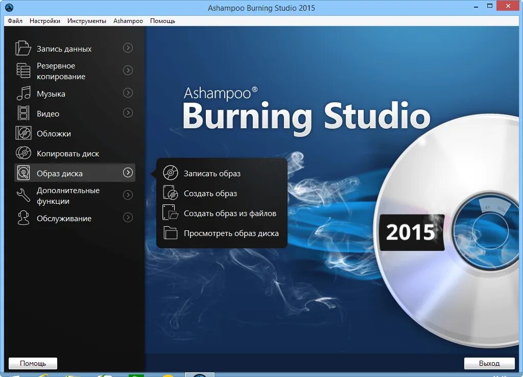Expand the Резервное копирование submenu arrow

click(128, 70)
